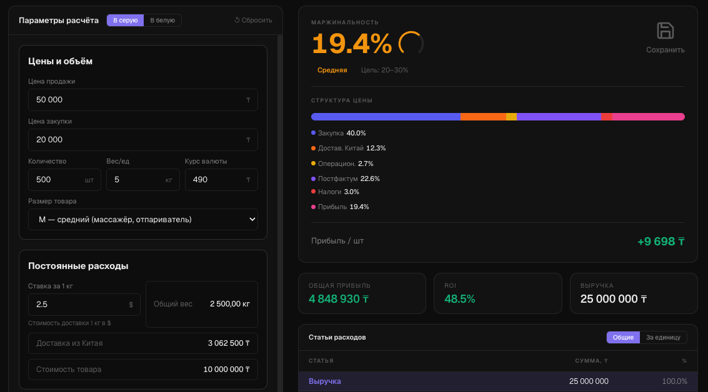This screenshot has height=392, width=708.
Task: Click the chevron arrow of the size selector
Action: (252, 219)
